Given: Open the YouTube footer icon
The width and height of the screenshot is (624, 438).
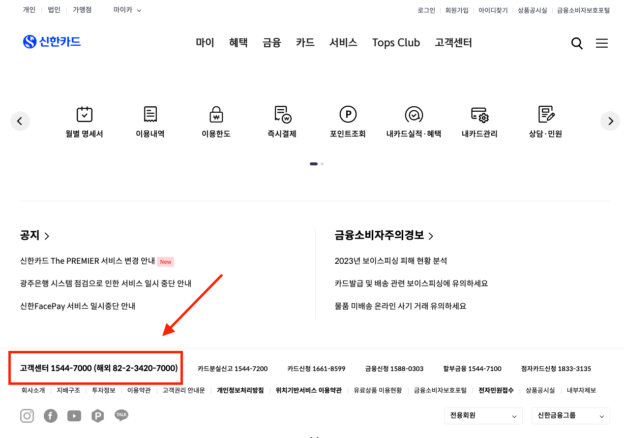Looking at the screenshot, I should pyautogui.click(x=74, y=416).
